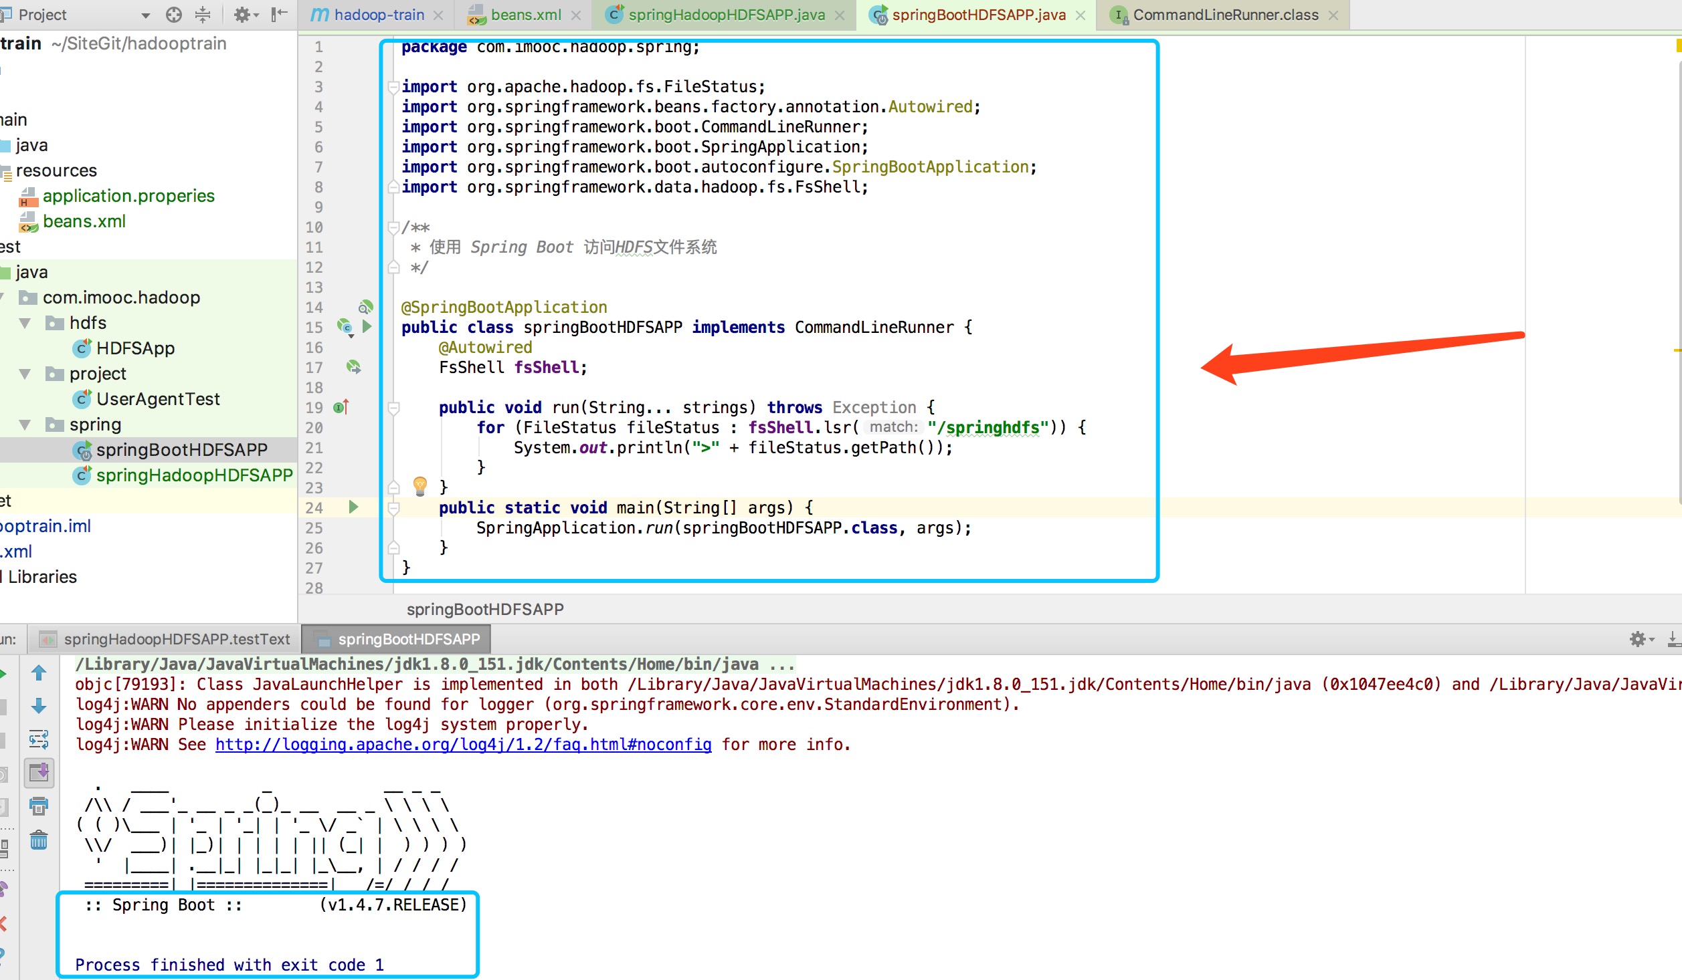Clear console with trash icon
This screenshot has height=980, width=1682.
tap(39, 840)
